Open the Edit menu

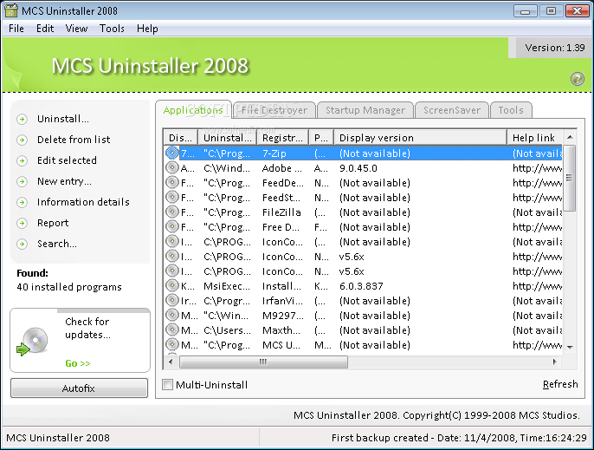coord(45,29)
